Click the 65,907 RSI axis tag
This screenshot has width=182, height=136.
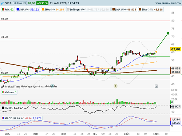(x=175, y=107)
